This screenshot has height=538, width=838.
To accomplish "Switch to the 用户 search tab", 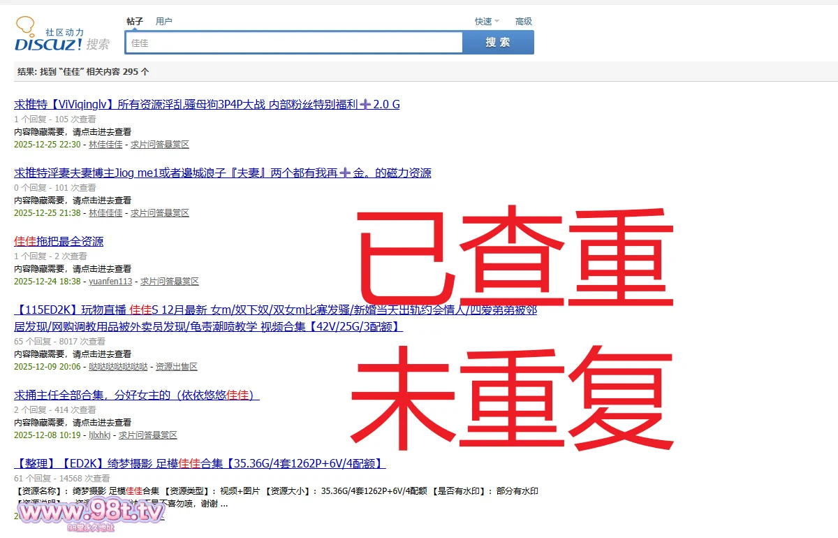I will coord(164,22).
